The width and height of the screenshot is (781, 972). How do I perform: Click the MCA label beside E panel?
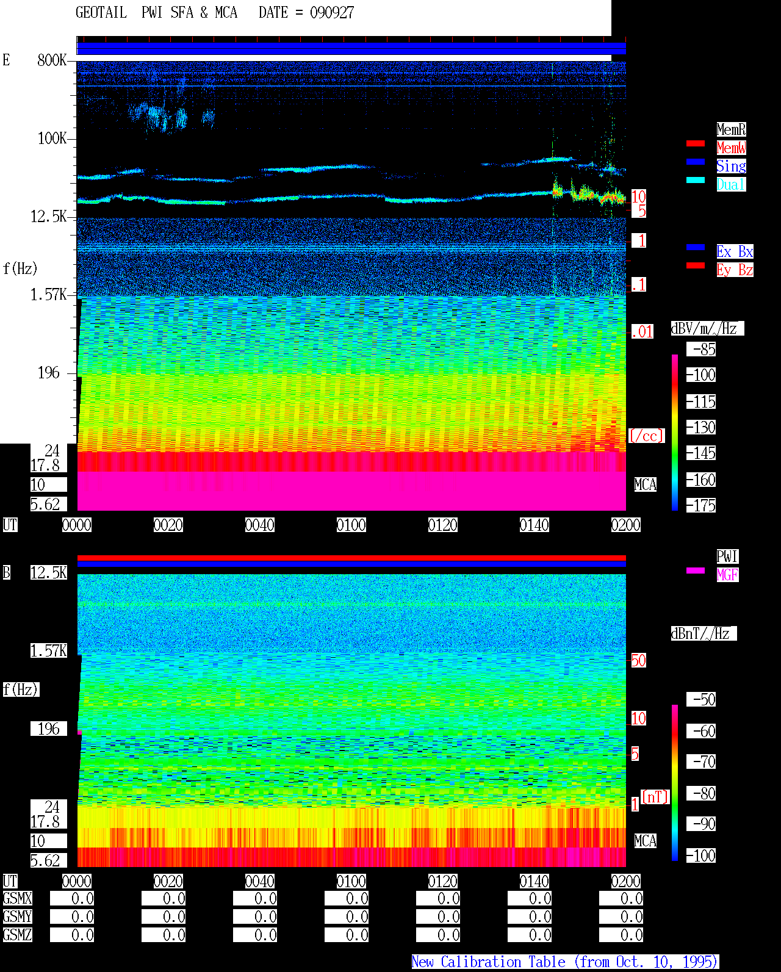point(646,484)
